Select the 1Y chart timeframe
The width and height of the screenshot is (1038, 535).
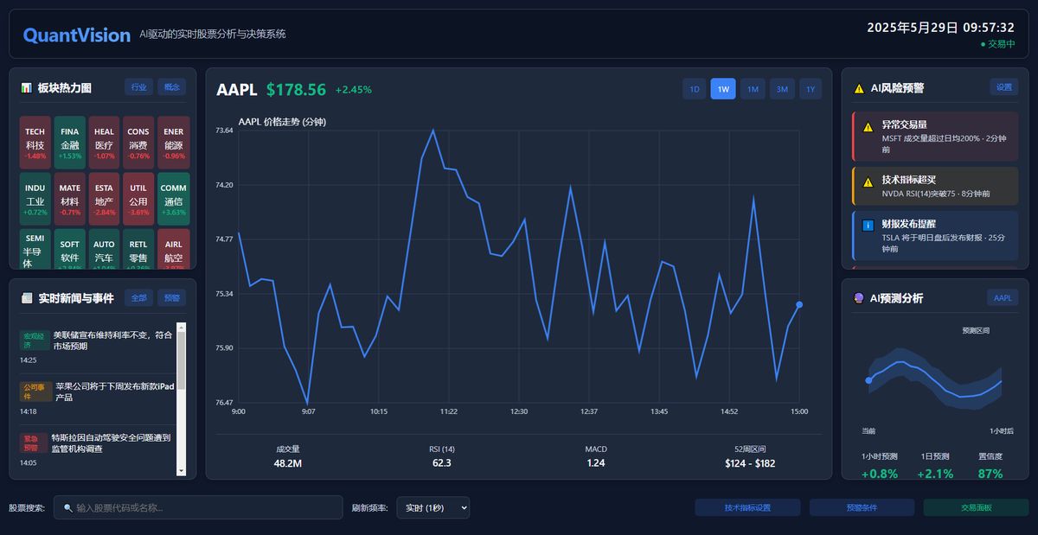tap(811, 88)
